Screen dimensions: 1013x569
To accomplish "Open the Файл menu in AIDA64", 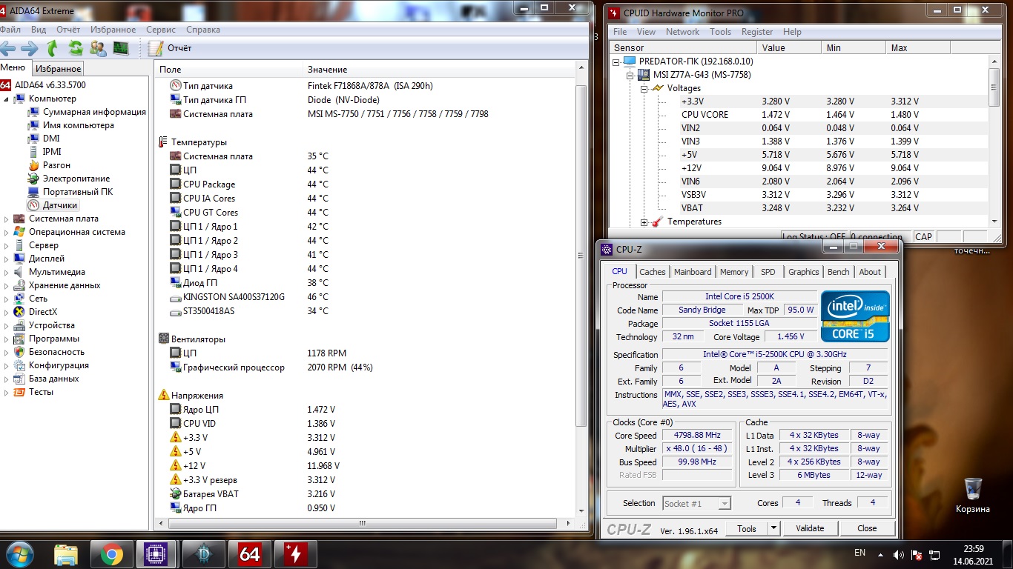I will (10, 30).
